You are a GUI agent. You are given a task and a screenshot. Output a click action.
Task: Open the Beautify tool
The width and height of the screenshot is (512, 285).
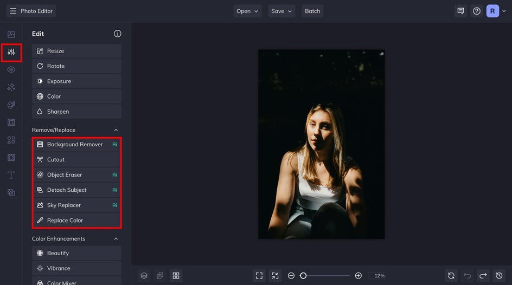click(76, 254)
